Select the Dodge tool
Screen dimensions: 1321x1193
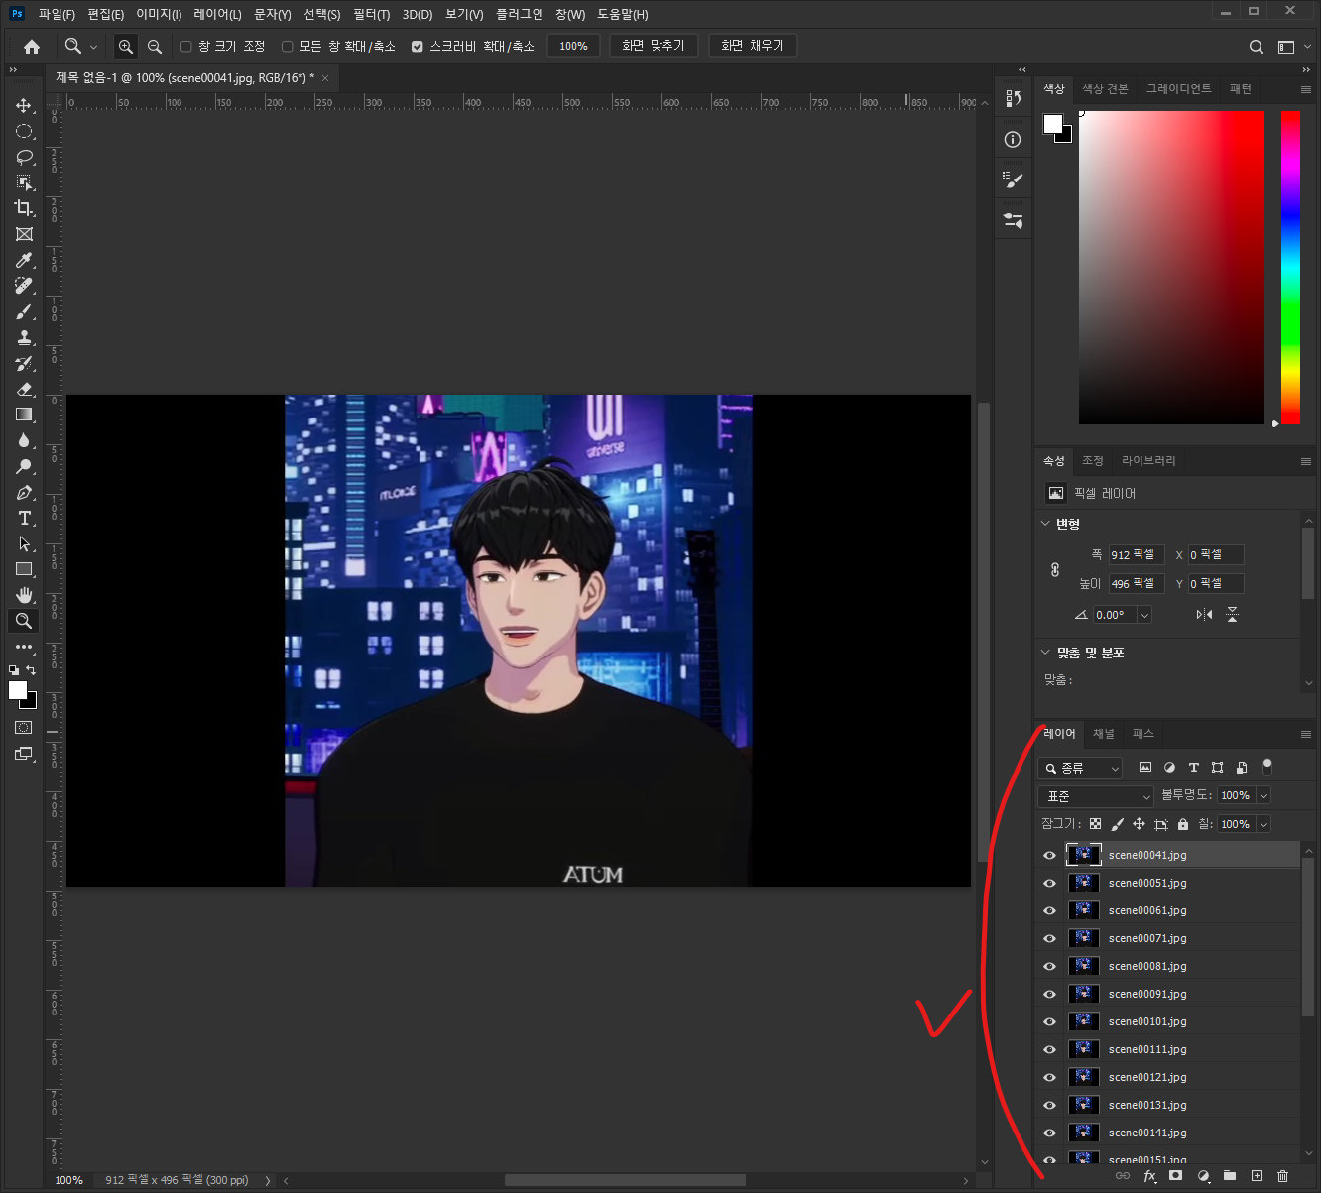click(24, 466)
